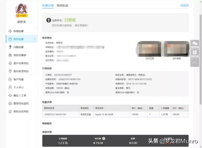Switch to the 物流轨迹 tab
The height and width of the screenshot is (148, 202).
click(62, 6)
